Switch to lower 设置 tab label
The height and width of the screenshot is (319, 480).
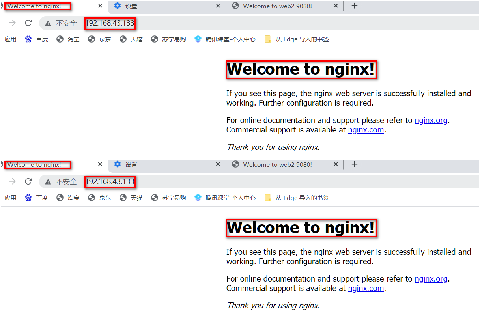(x=131, y=165)
